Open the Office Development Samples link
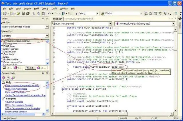This screenshot has width=183, height=121. 19,105
